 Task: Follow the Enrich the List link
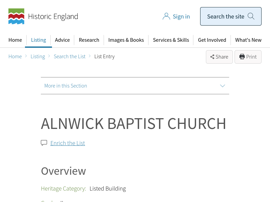[x=67, y=143]
